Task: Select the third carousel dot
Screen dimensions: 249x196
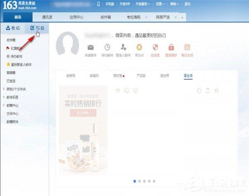Action: [x=144, y=181]
